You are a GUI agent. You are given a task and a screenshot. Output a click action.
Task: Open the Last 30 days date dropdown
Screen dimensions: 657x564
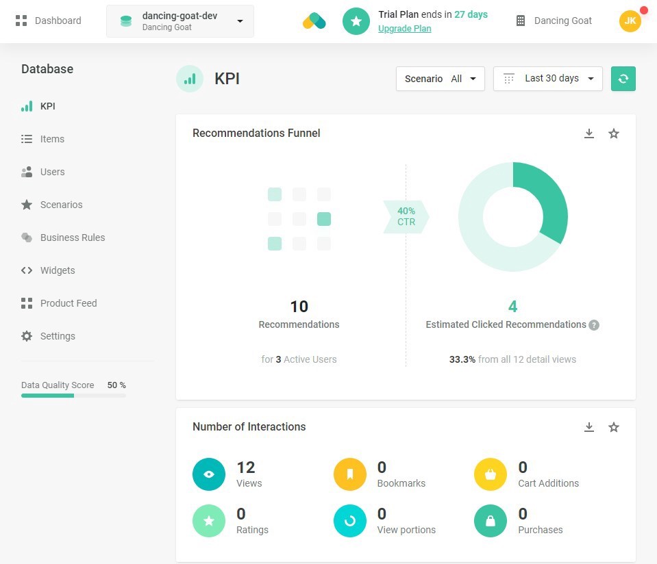click(x=548, y=79)
